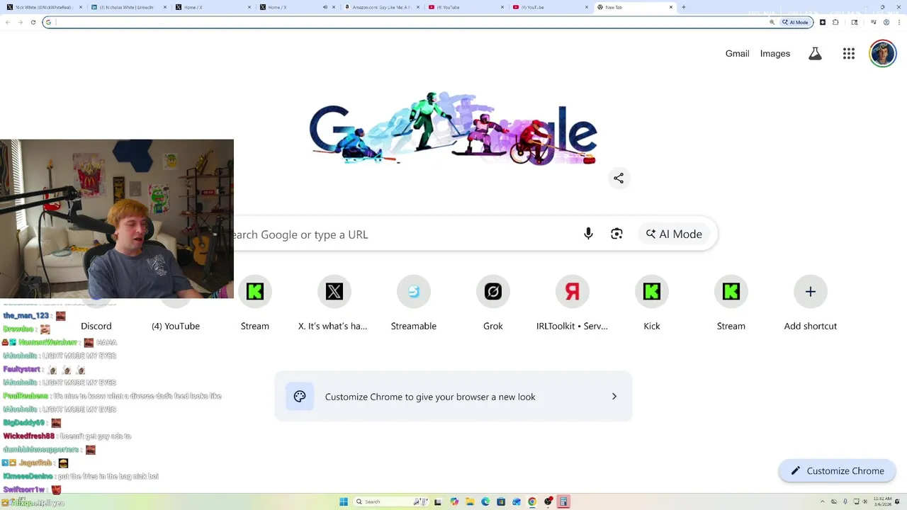Click the Discord shortcut label
This screenshot has height=510, width=907.
(x=96, y=326)
